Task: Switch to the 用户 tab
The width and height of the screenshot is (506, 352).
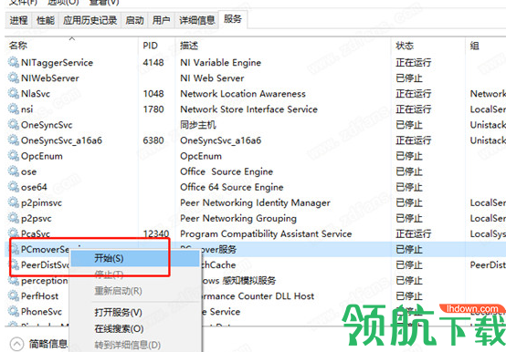Action: tap(162, 21)
